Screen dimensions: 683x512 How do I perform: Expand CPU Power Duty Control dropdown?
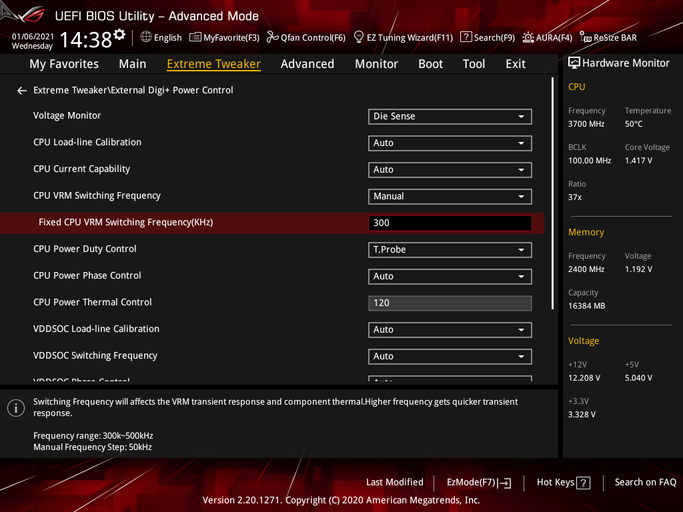(450, 250)
